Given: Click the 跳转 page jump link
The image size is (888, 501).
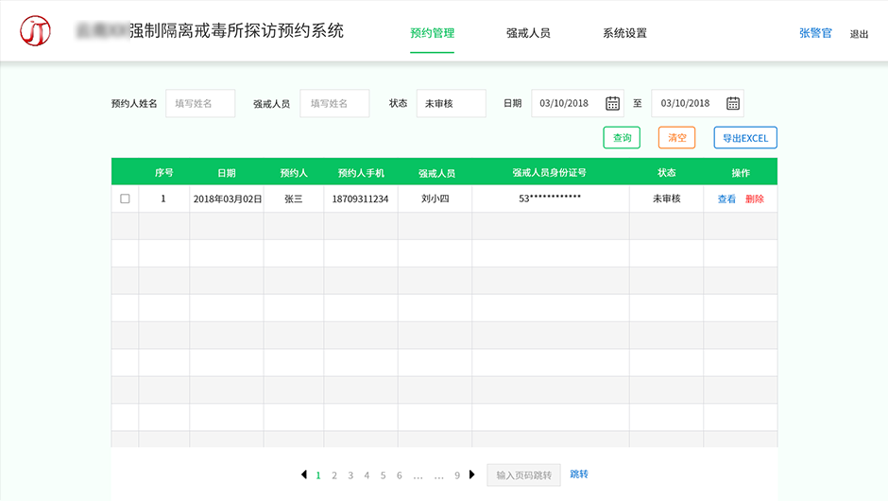Looking at the screenshot, I should [x=579, y=474].
